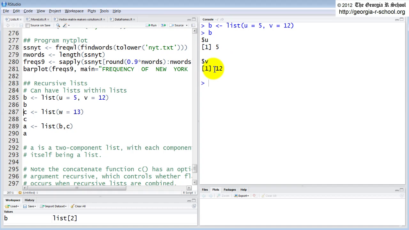Click the save document floppy icon in editor
409x230 pixels.
click(21, 25)
